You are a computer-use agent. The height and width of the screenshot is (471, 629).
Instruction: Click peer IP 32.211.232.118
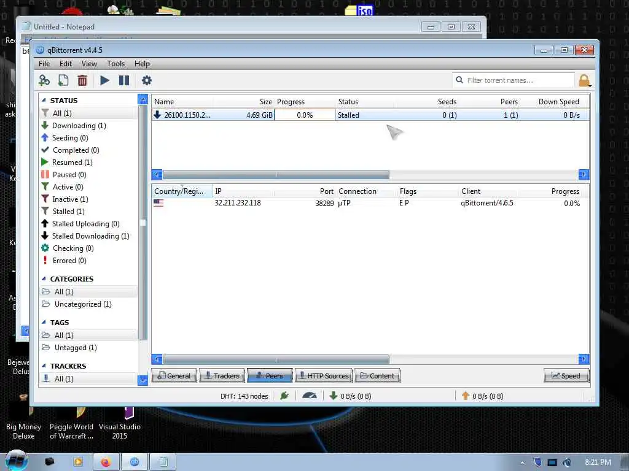[x=238, y=203]
